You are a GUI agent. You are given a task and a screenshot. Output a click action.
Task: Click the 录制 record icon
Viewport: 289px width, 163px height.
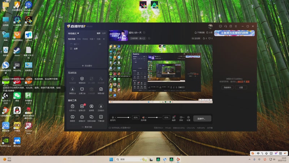(181, 117)
